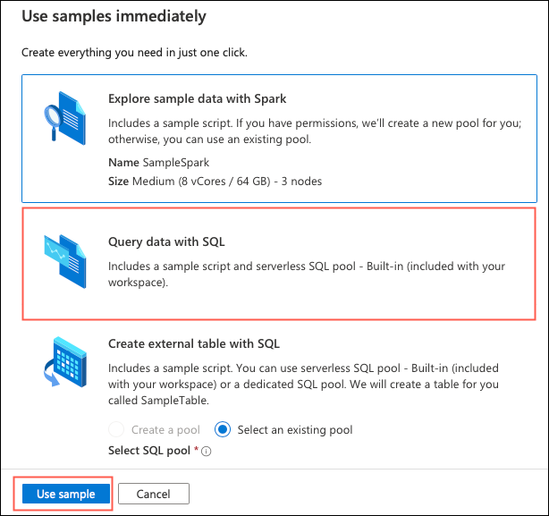
Task: Click Create external table with SQL heading
Action: [194, 343]
